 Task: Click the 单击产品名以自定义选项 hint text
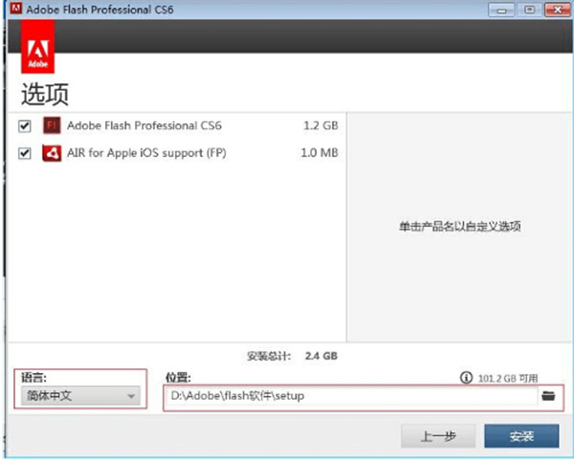point(460,227)
